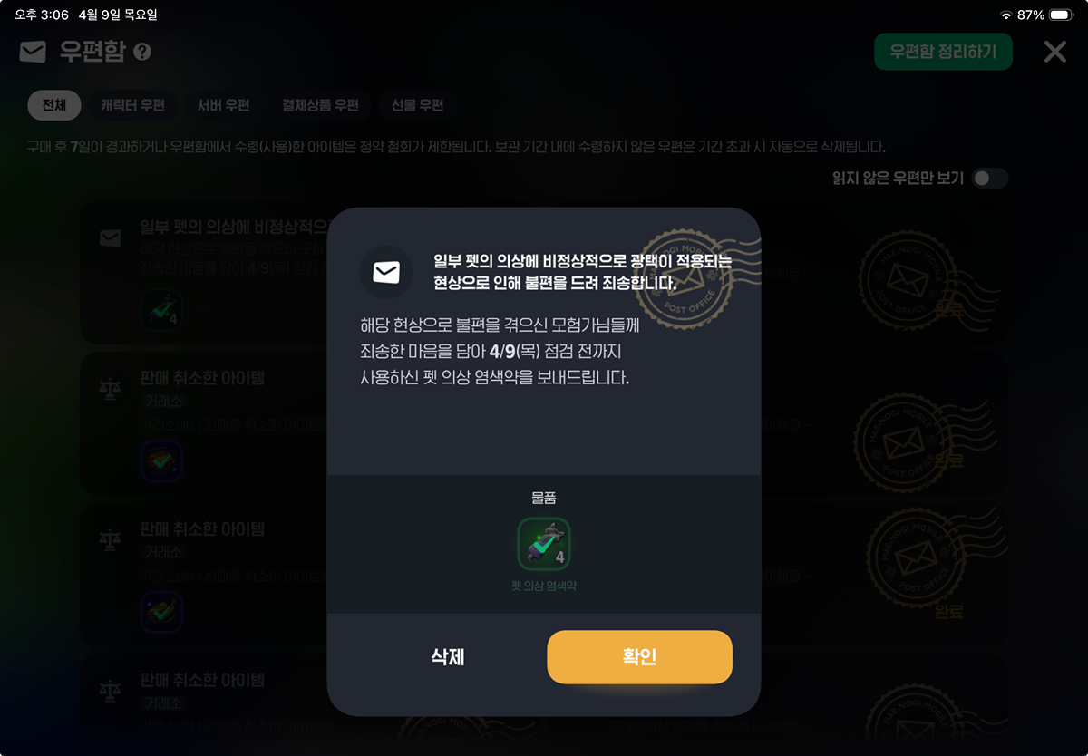Click 삭제 to delete this mail
Viewport: 1088px width, 756px height.
[x=448, y=657]
